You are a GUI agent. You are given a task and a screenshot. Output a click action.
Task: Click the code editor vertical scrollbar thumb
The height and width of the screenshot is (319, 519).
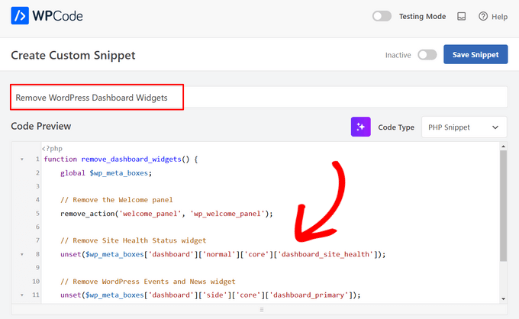click(x=503, y=206)
